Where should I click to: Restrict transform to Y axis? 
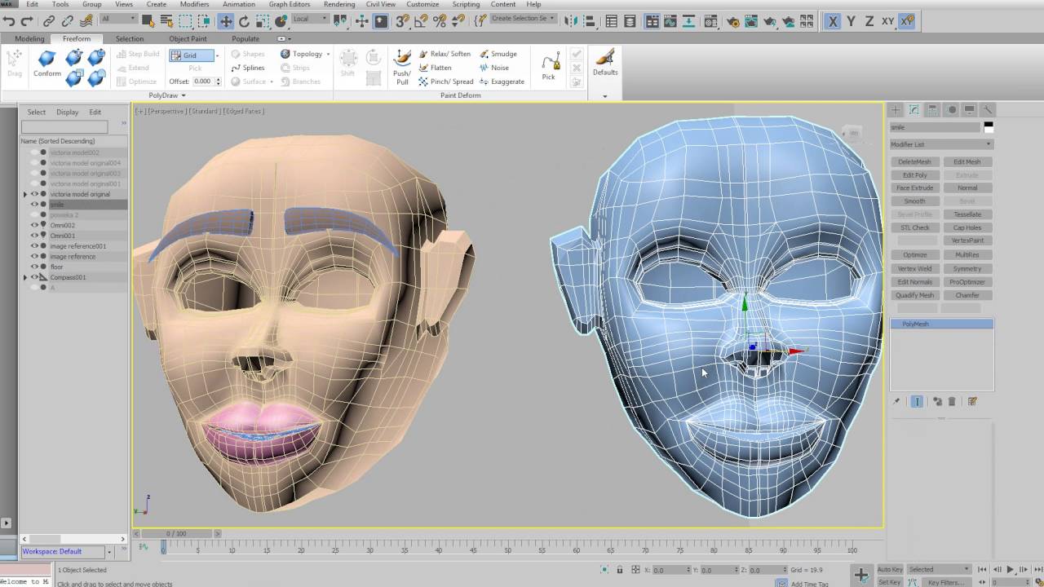pyautogui.click(x=852, y=21)
